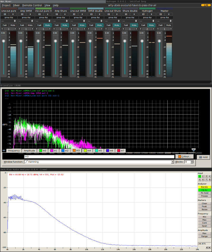Mute the Line-out pure strip
The width and height of the screenshot is (212, 252).
[13, 25]
